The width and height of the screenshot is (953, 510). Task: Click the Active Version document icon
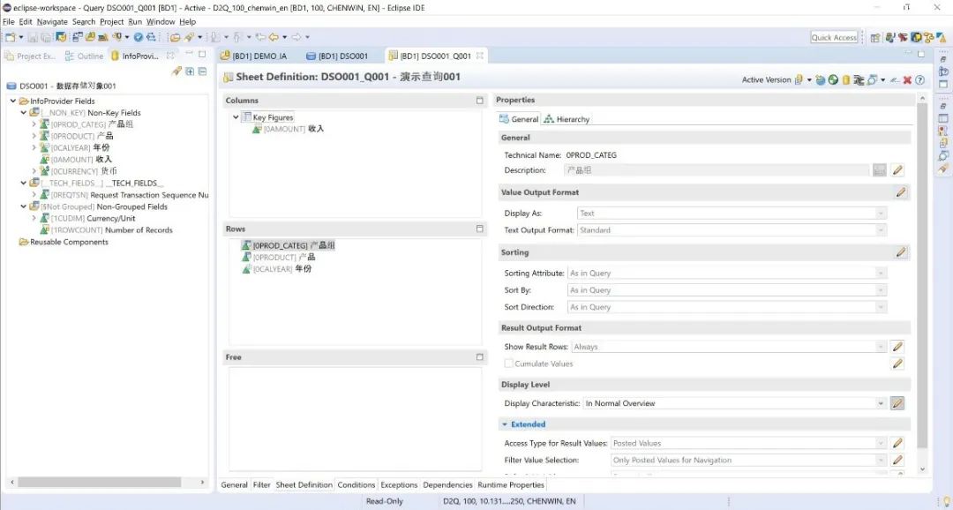(x=799, y=79)
